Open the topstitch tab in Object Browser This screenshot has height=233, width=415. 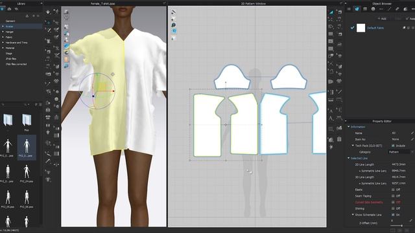coord(381,9)
